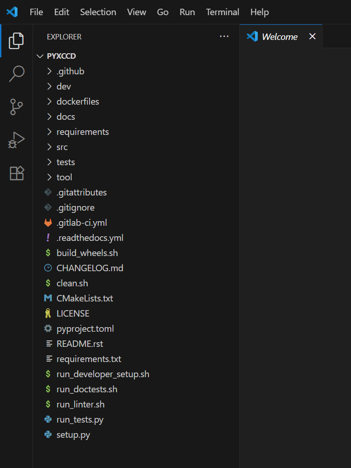351x468 pixels.
Task: Click the GitLab icon beside .gitlab-ci.yml
Action: pyautogui.click(x=48, y=223)
